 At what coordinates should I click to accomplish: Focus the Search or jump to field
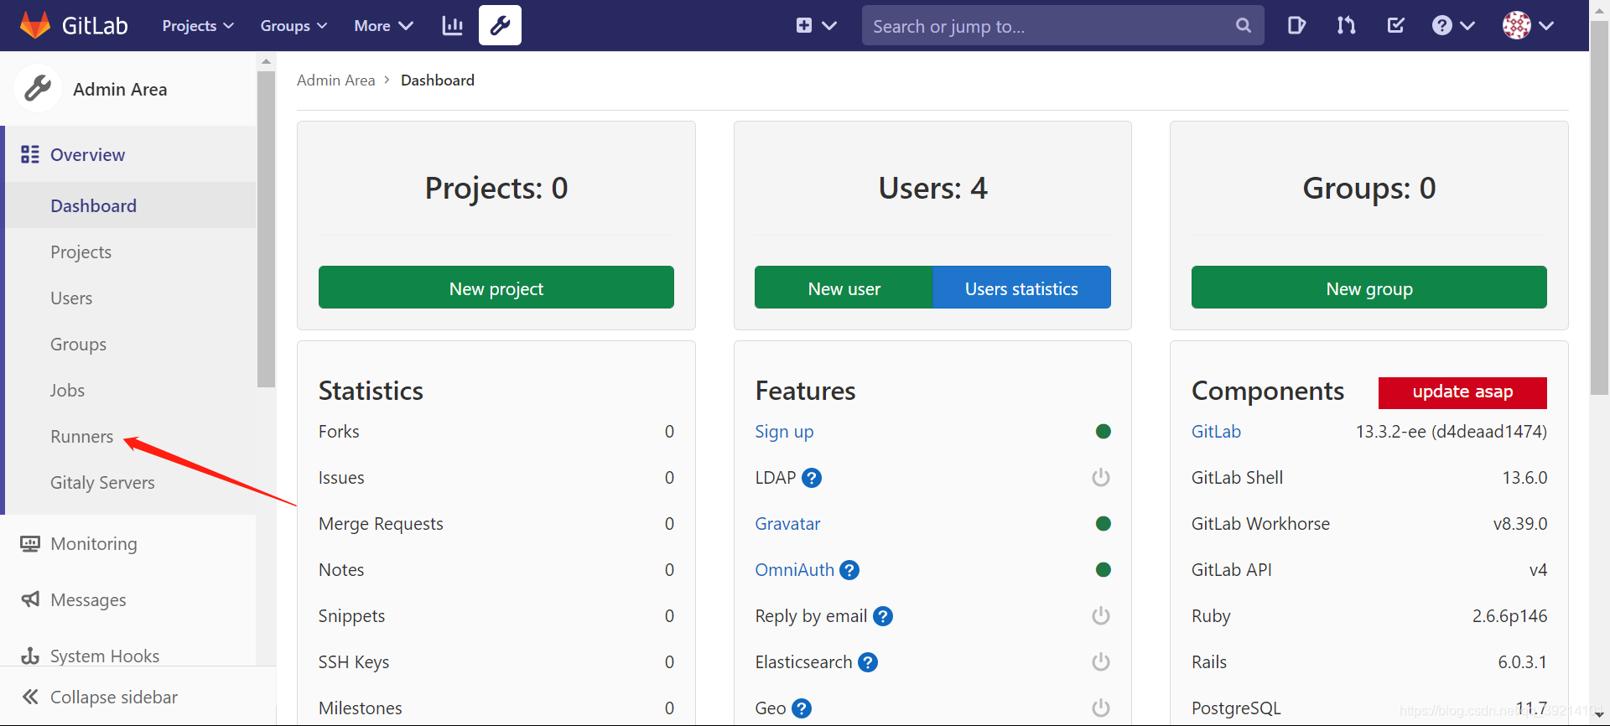1048,26
